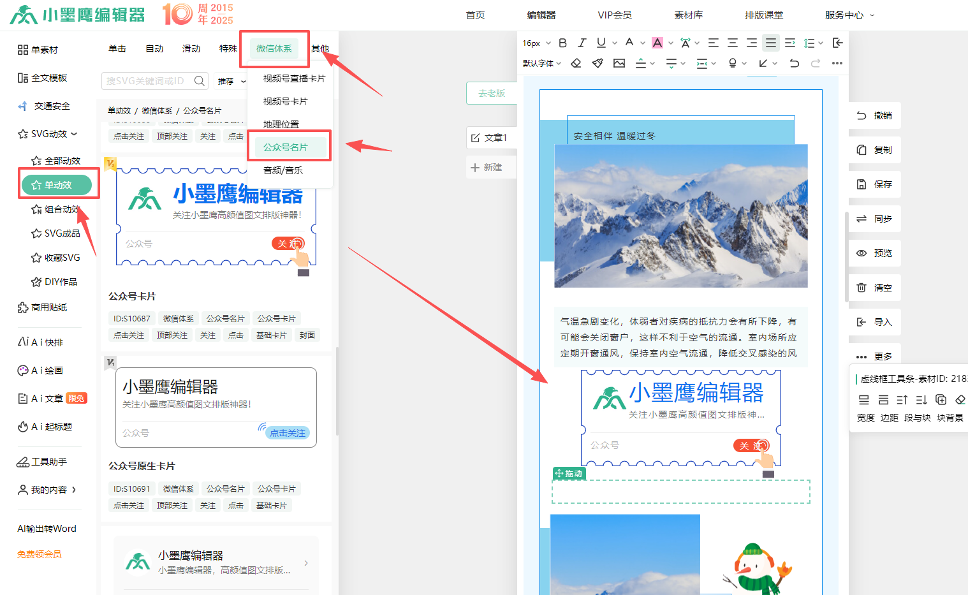Expand the highlight color dropdown arrow
The width and height of the screenshot is (968, 595).
(x=671, y=43)
